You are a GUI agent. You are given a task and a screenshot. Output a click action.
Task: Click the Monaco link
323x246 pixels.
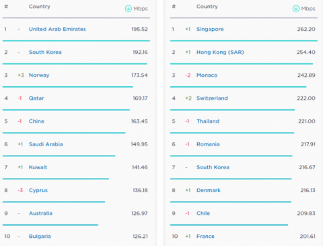click(207, 75)
